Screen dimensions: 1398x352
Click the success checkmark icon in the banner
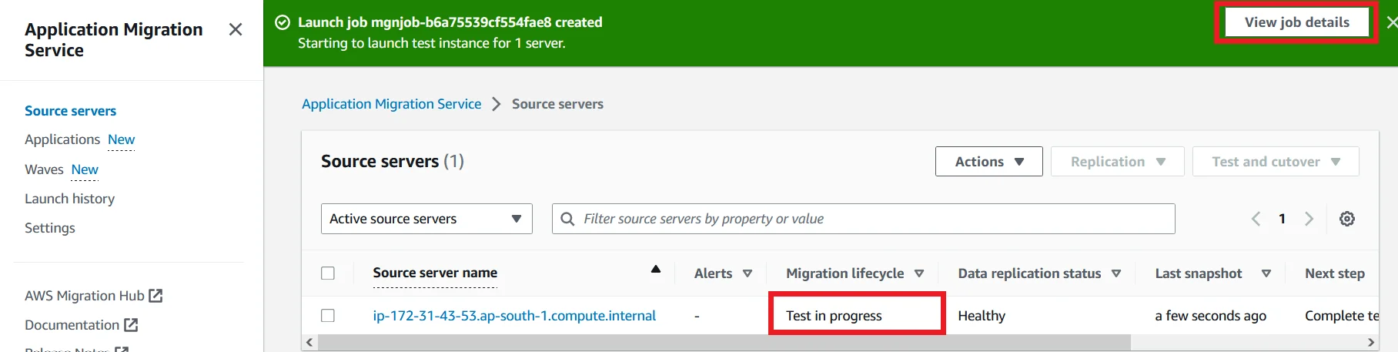pyautogui.click(x=283, y=22)
